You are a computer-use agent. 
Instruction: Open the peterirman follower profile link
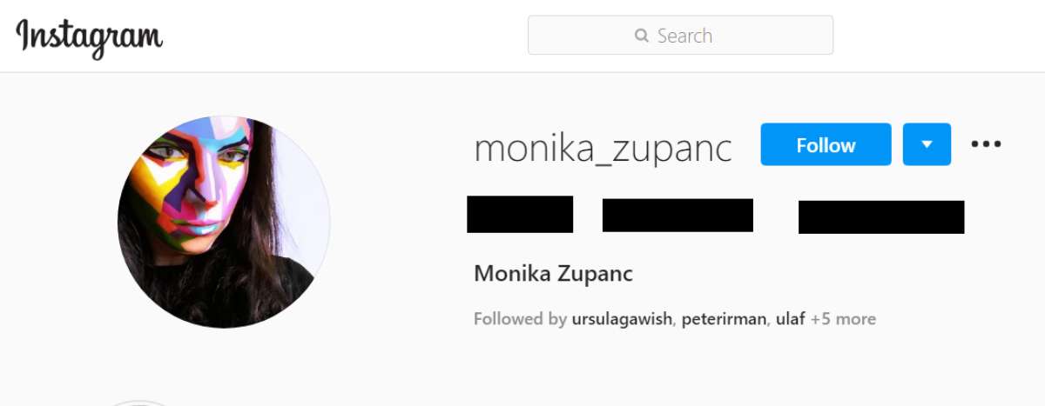pyautogui.click(x=725, y=319)
